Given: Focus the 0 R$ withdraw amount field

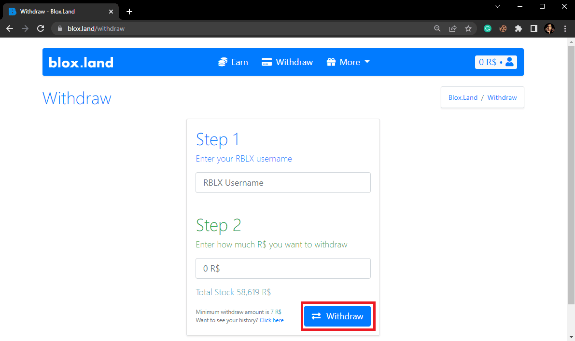Looking at the screenshot, I should tap(283, 269).
